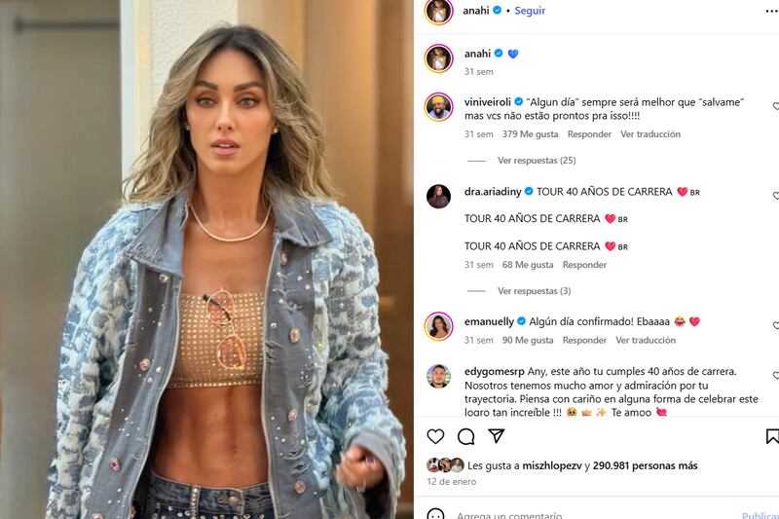This screenshot has width=779, height=519.
Task: Like the post with heart icon
Action: [x=435, y=436]
